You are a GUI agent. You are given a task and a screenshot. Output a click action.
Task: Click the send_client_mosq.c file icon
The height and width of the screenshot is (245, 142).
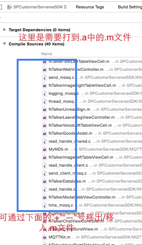45,173
